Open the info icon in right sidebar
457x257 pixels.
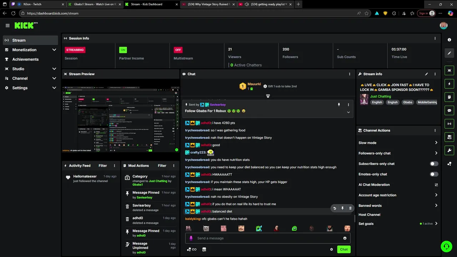tap(450, 40)
